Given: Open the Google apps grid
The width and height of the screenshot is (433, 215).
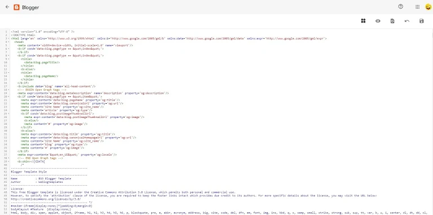Looking at the screenshot, I should [x=417, y=7].
